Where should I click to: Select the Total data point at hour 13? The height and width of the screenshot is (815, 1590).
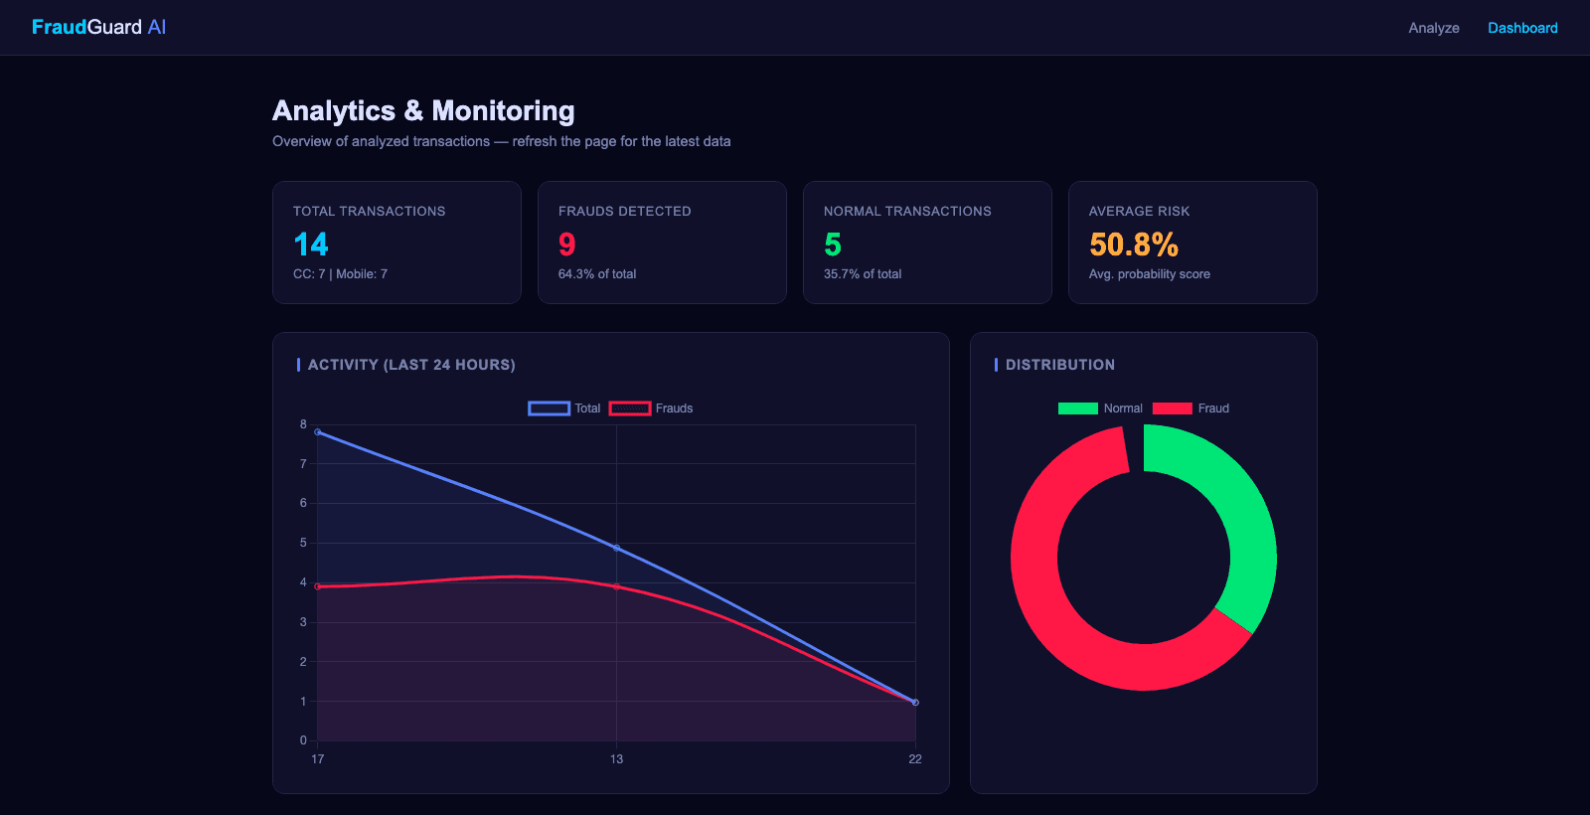pyautogui.click(x=616, y=548)
